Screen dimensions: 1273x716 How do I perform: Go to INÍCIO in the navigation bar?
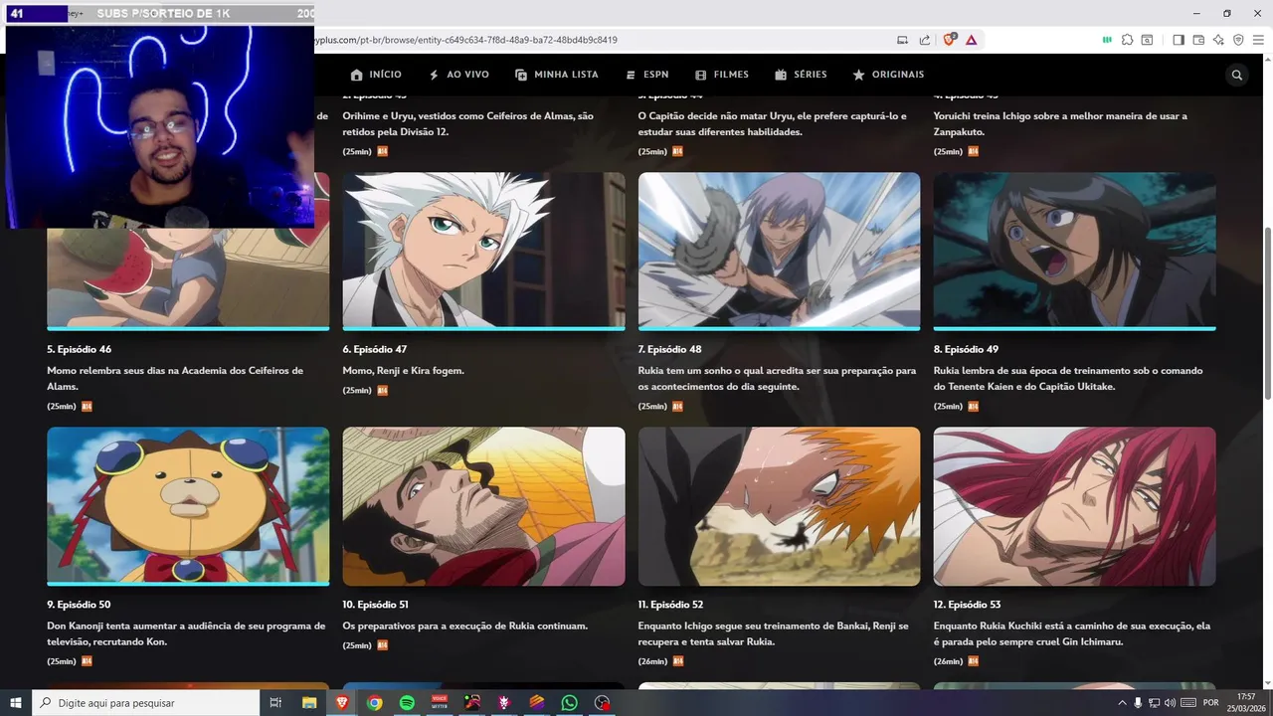pos(376,75)
